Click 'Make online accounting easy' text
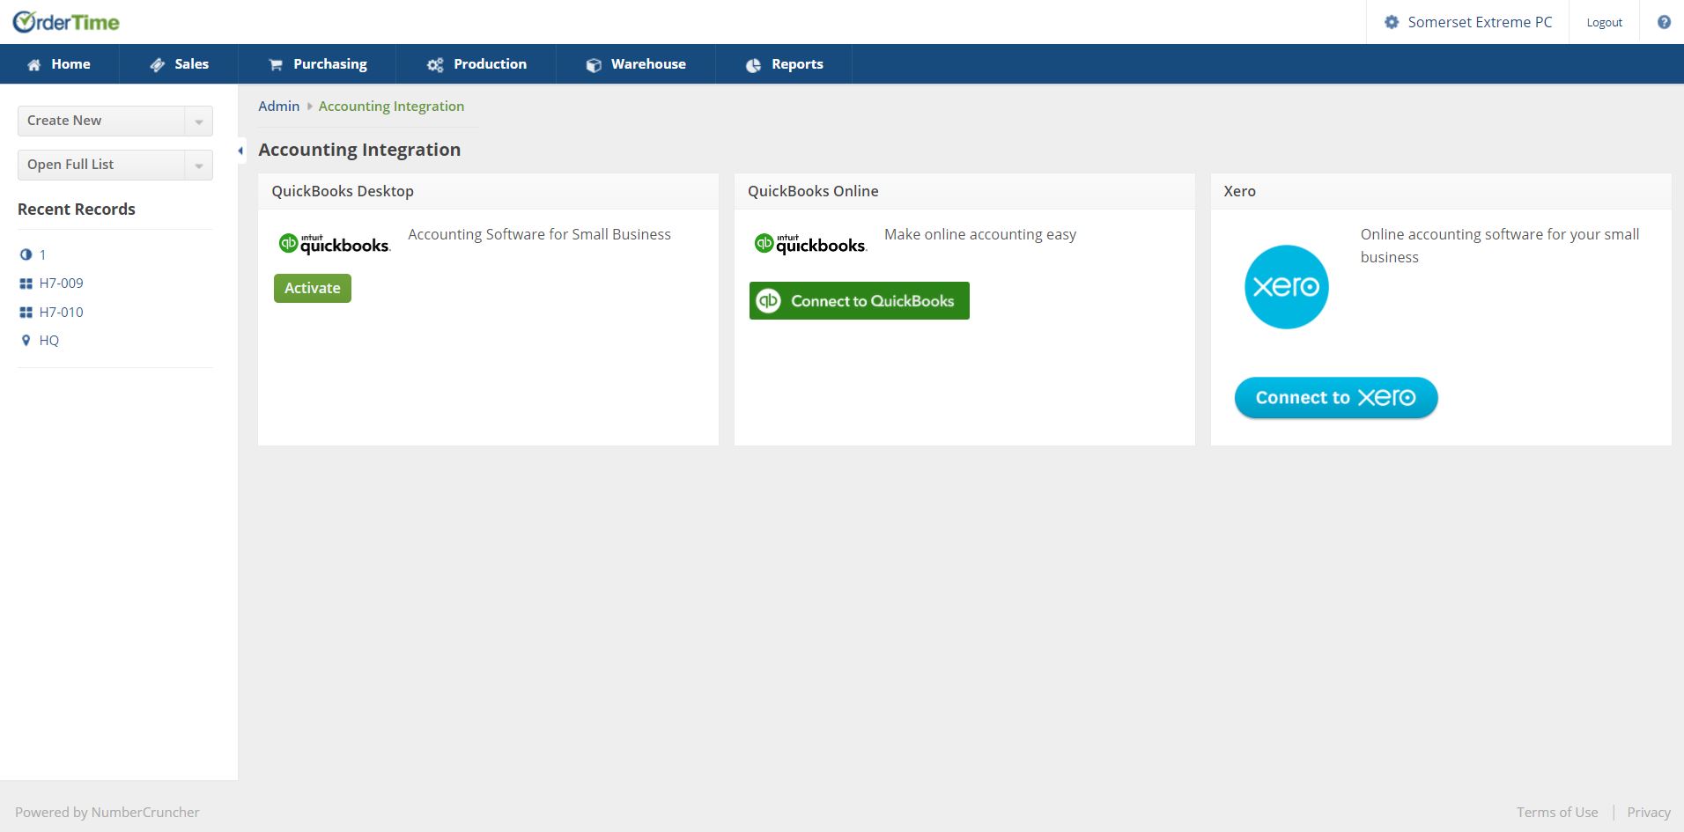Screen dimensions: 1684x832 (x=980, y=234)
